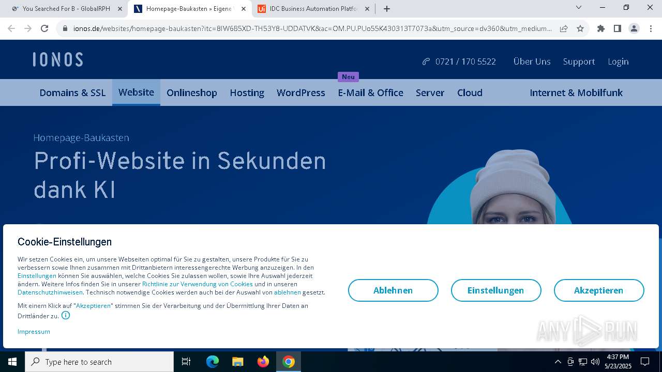Open the Website menu
The image size is (662, 372).
(x=136, y=92)
